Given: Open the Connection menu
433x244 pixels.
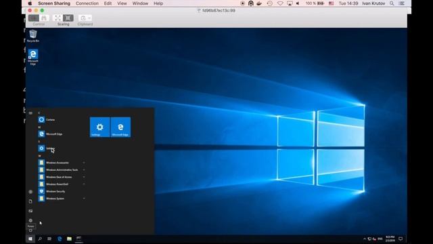Looking at the screenshot, I should click(x=87, y=3).
